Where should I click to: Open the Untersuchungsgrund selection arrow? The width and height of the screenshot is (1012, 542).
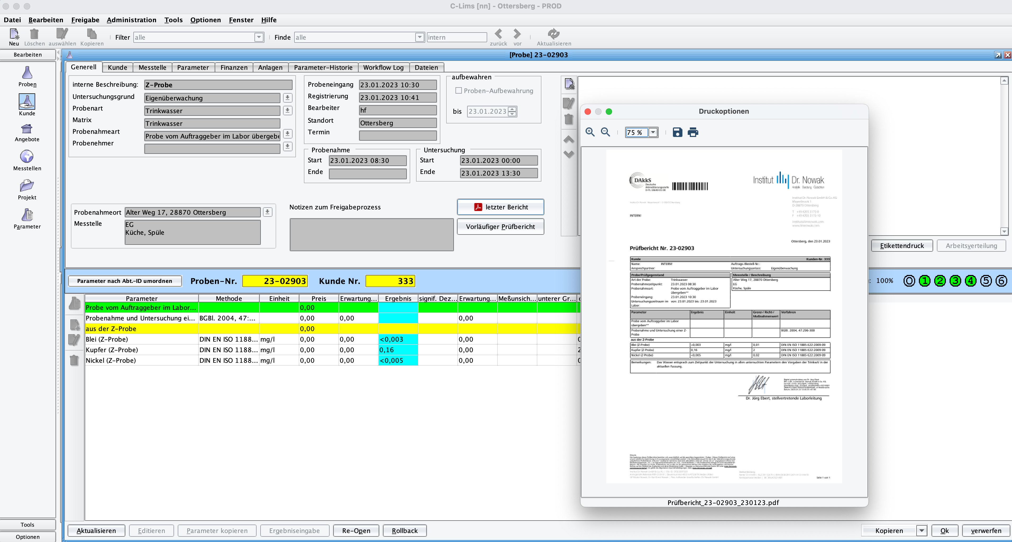click(288, 98)
